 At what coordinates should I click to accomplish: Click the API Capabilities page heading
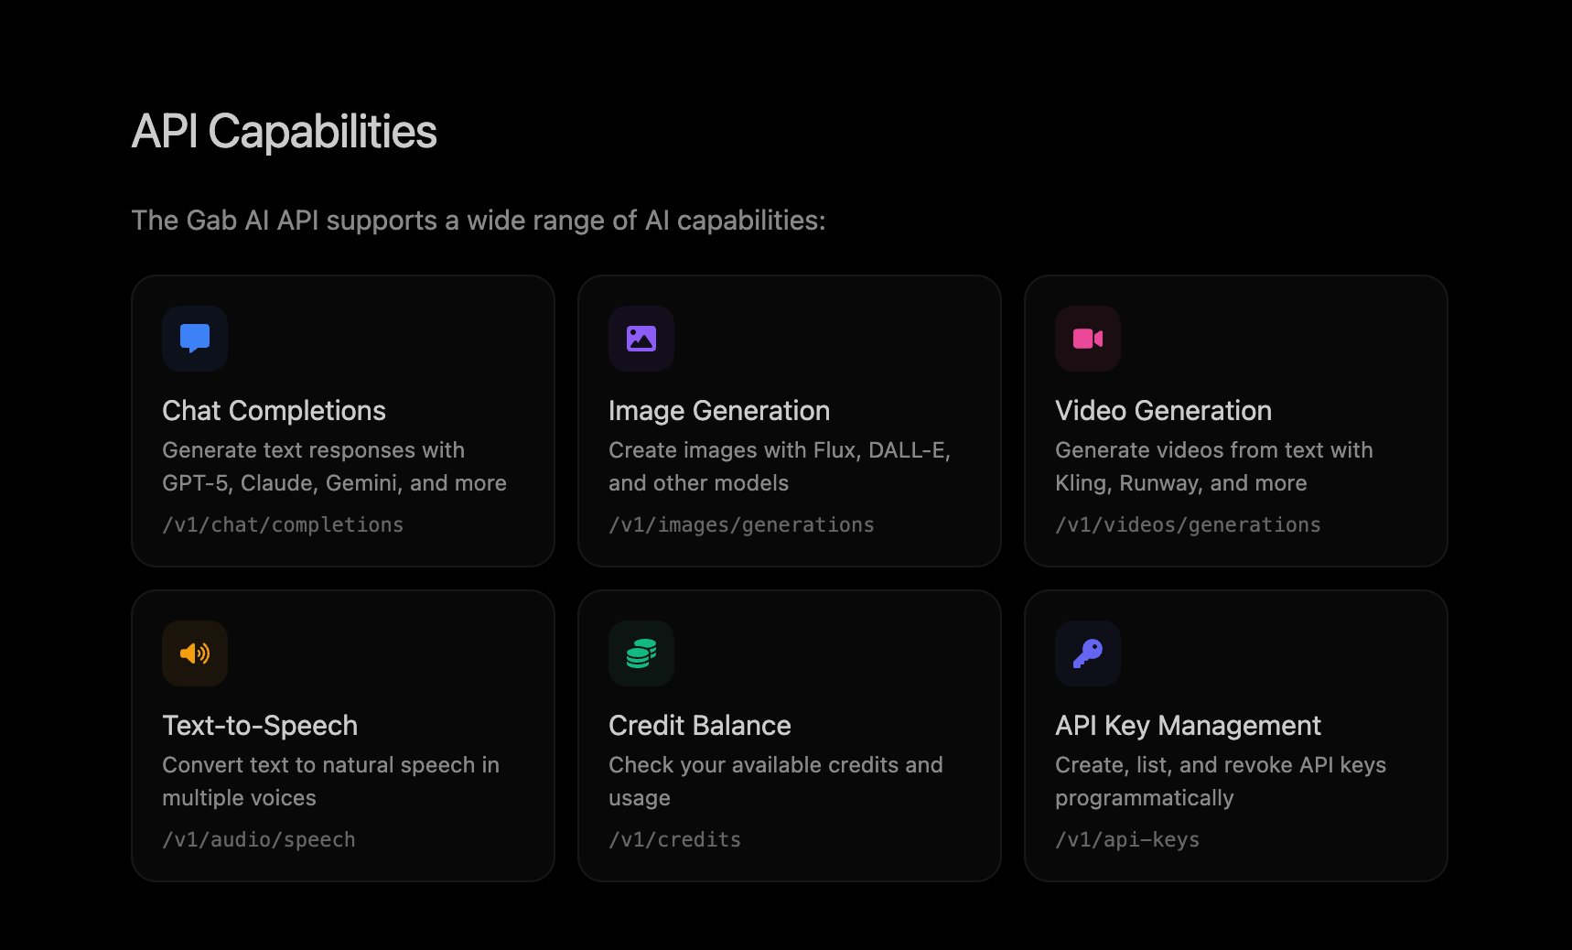click(x=285, y=132)
